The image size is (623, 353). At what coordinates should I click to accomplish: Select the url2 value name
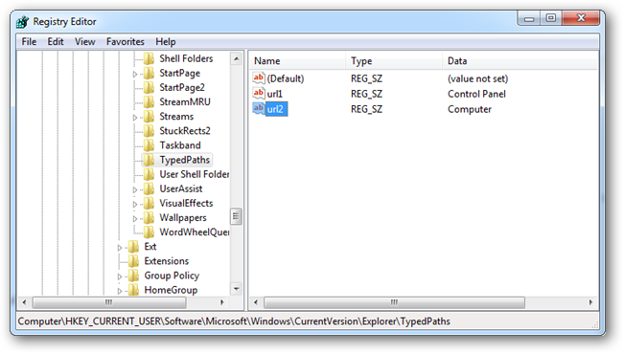(x=276, y=109)
